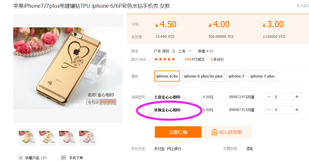Open the 5条评价 reviews link

click(x=217, y=59)
